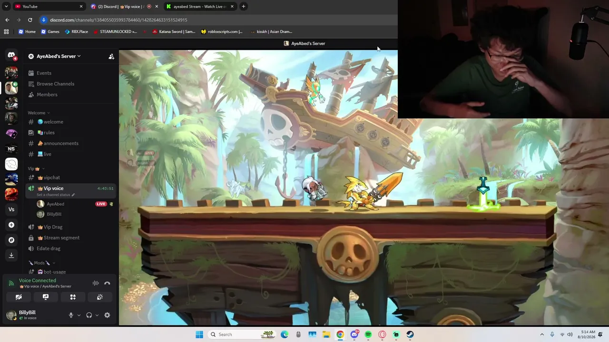Open the Chrome tab search dropdown
The image size is (609, 342).
(6, 7)
